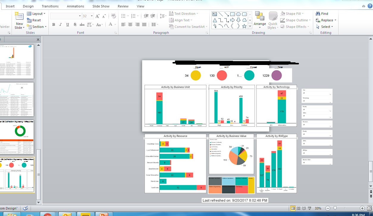Select the Isosceles Triangle shape
373x216 pixels.
coord(214,20)
